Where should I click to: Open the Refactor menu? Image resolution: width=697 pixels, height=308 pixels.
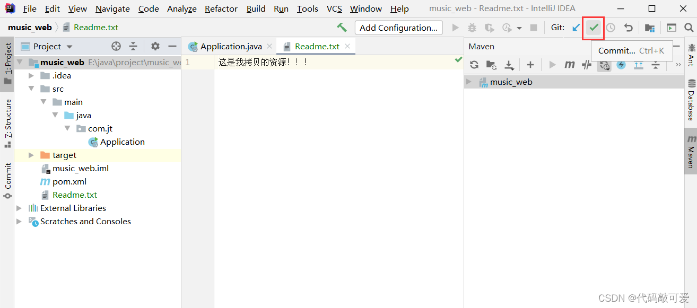[x=221, y=8]
